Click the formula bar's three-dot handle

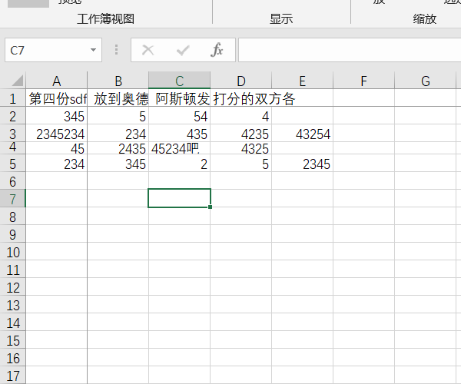point(117,50)
